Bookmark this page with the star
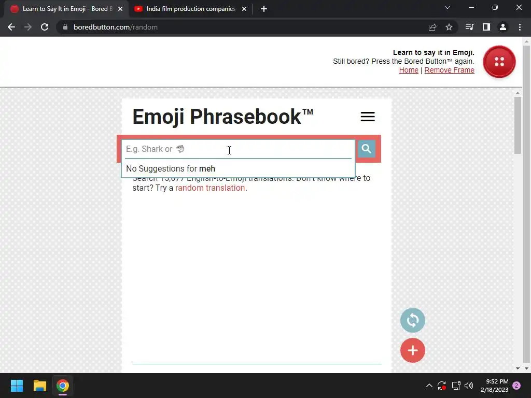531x398 pixels. point(449,27)
